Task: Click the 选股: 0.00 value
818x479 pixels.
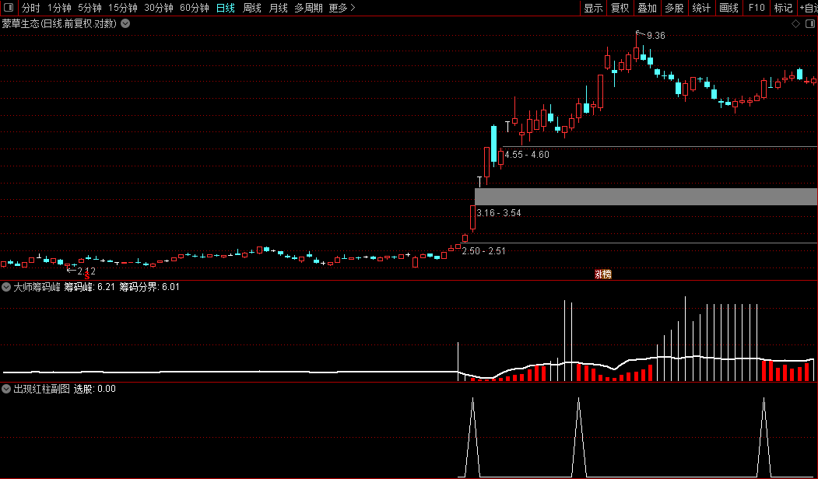Action: (x=94, y=389)
